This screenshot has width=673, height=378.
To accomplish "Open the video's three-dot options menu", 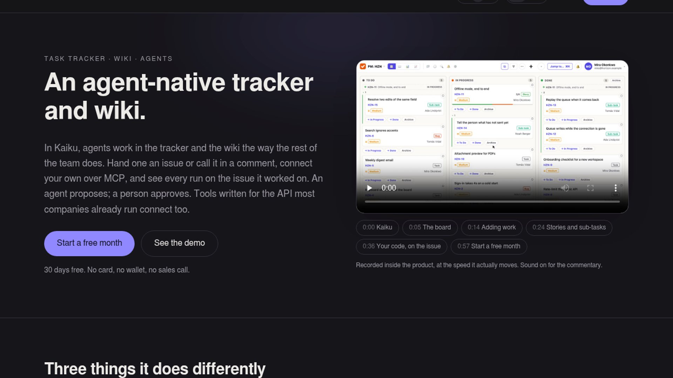I will click(x=616, y=188).
